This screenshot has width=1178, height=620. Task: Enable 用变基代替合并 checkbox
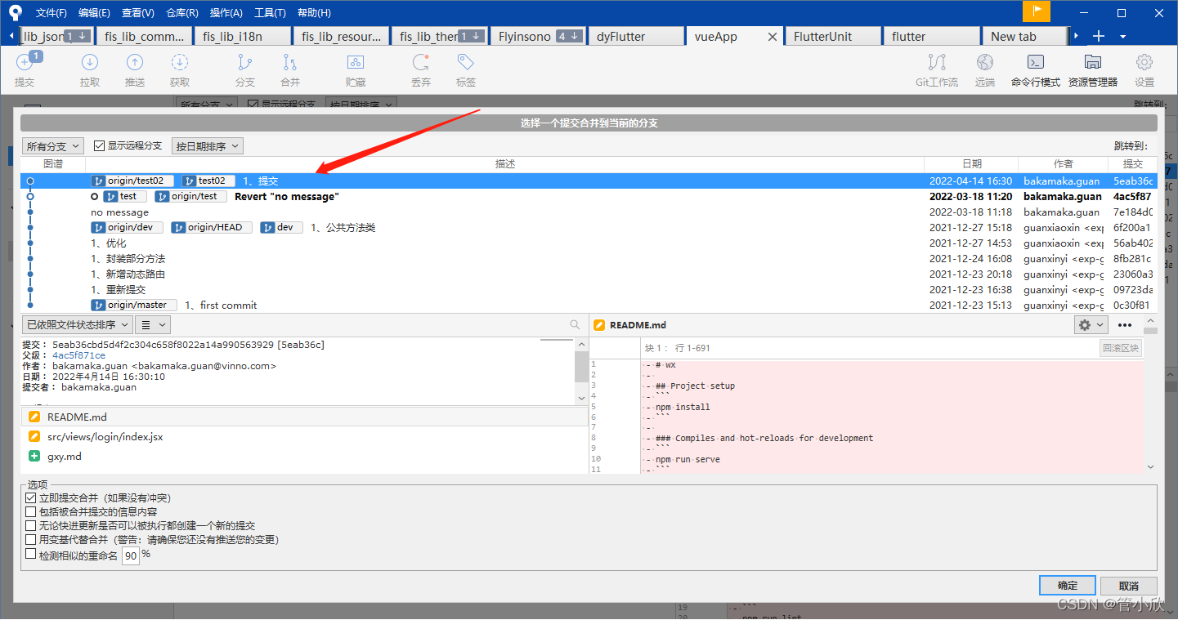pos(31,539)
